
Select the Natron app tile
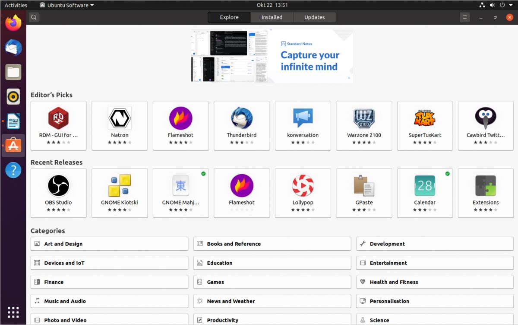[x=120, y=126]
